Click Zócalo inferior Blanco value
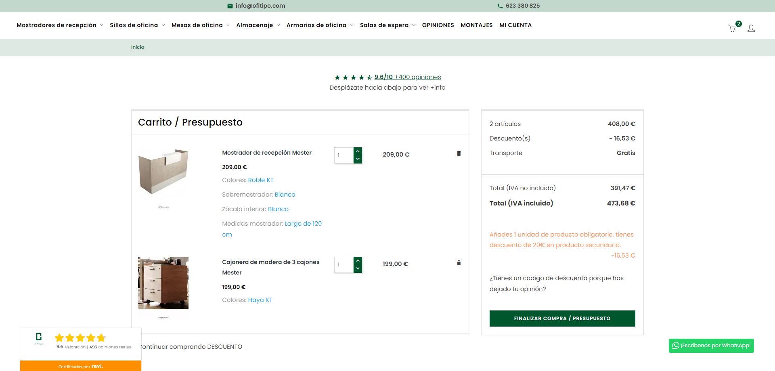775x371 pixels. (278, 209)
